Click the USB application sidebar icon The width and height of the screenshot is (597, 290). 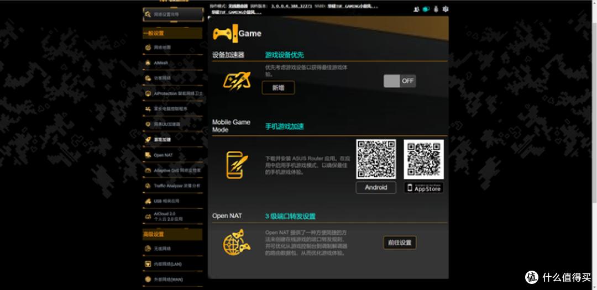(148, 201)
